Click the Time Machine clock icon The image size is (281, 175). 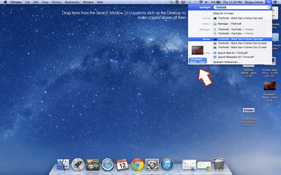(x=189, y=2)
